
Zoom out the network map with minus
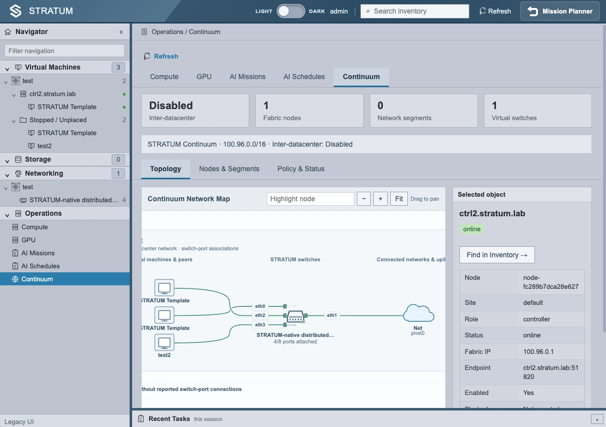(x=364, y=199)
